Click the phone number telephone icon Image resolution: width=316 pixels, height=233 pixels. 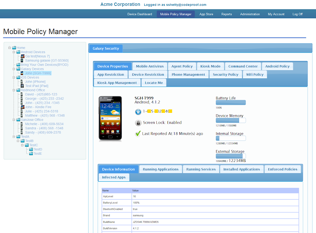[138, 111]
